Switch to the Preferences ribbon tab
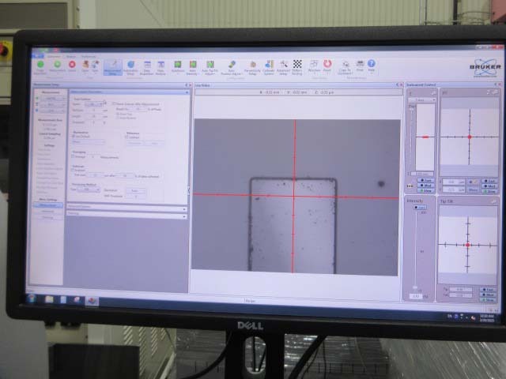This screenshot has width=506, height=379. point(88,56)
